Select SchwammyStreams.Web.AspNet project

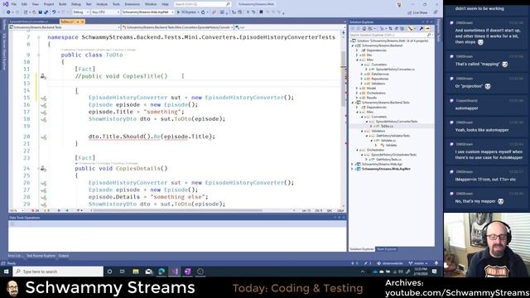pos(386,169)
